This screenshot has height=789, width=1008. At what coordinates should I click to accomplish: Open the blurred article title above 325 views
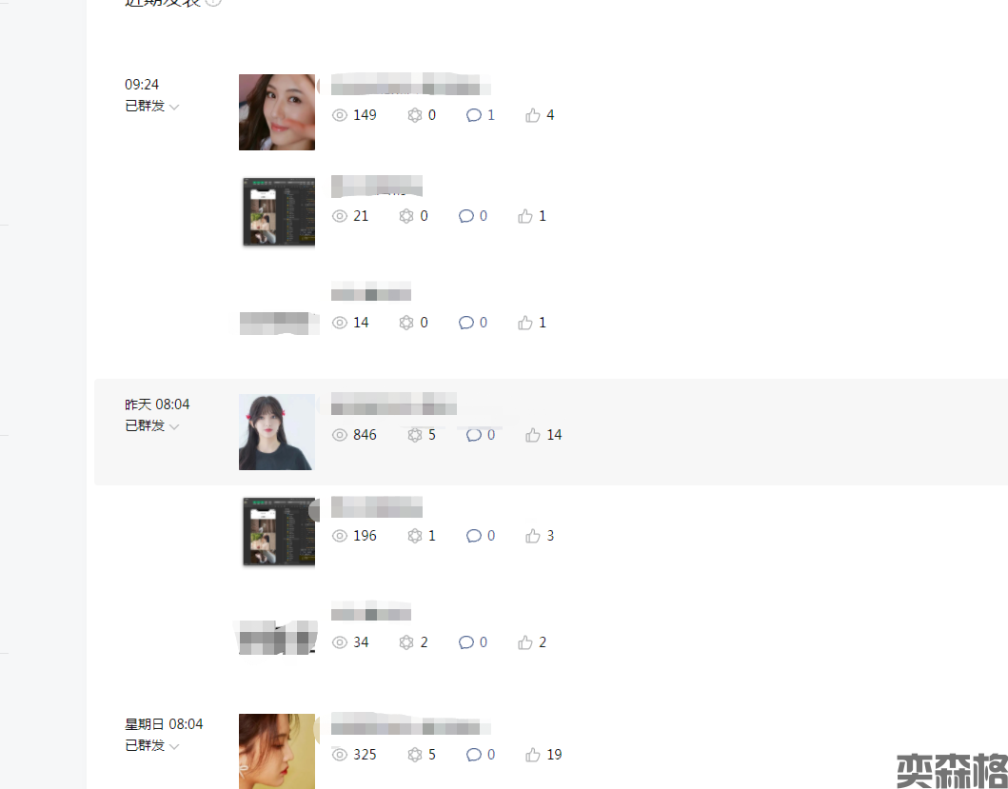pyautogui.click(x=411, y=723)
